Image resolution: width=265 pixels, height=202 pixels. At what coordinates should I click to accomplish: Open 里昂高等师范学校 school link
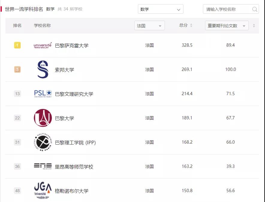click(x=74, y=167)
